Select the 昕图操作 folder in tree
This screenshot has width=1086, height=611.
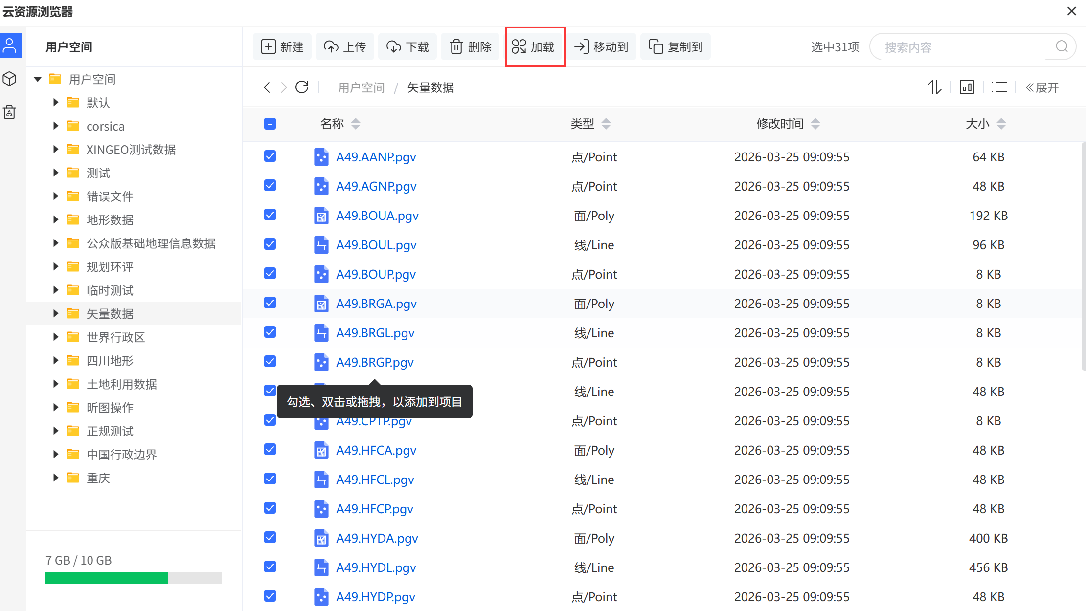coord(110,408)
